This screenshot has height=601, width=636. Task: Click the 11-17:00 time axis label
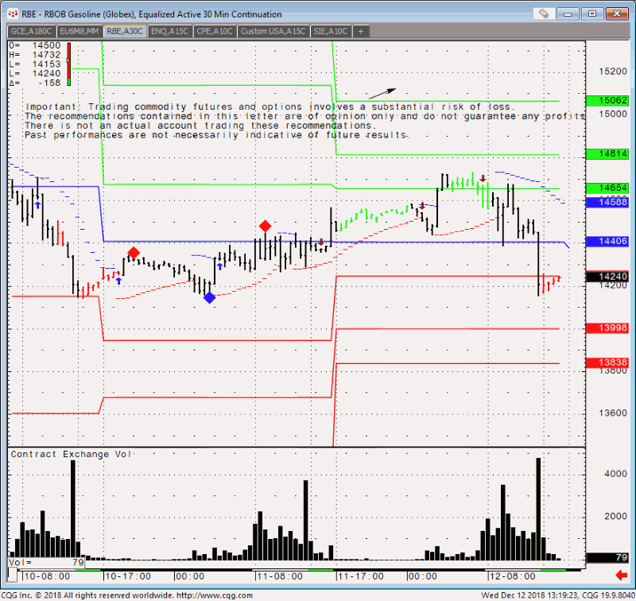pos(361,576)
